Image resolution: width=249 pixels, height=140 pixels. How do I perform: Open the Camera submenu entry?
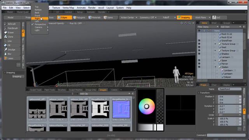coord(40,27)
